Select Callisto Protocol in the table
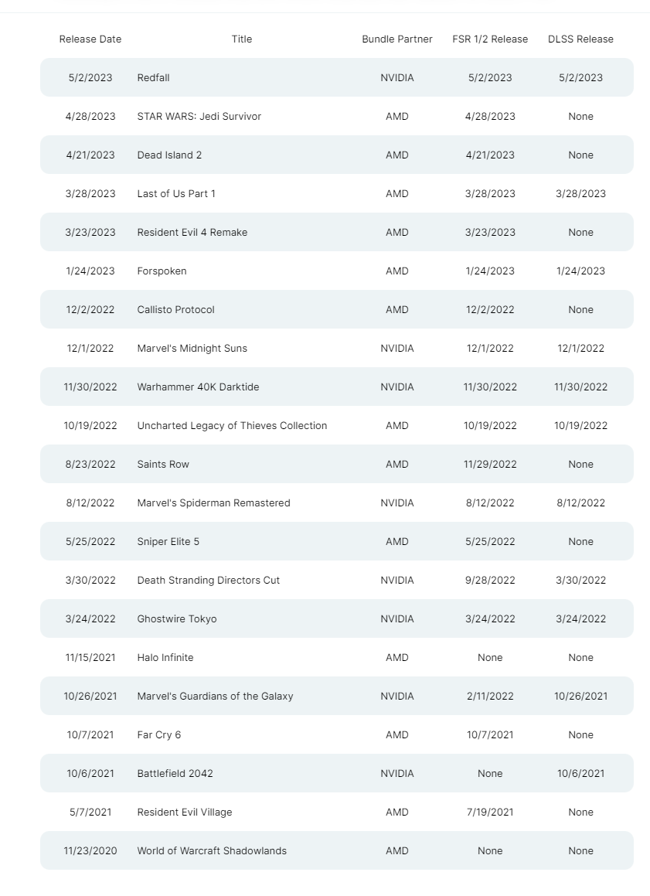Image resolution: width=650 pixels, height=896 pixels. 175,310
